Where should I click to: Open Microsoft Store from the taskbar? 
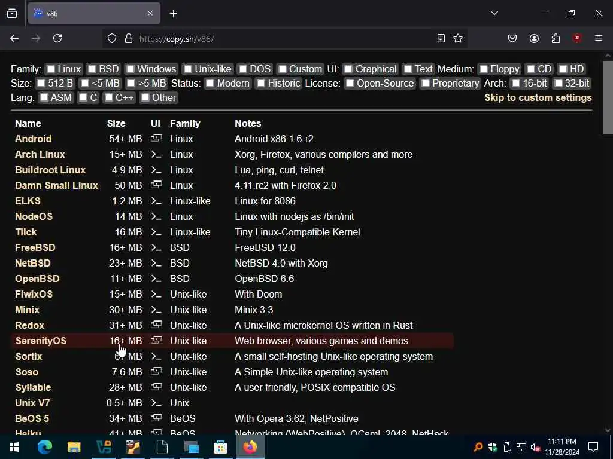pyautogui.click(x=220, y=447)
